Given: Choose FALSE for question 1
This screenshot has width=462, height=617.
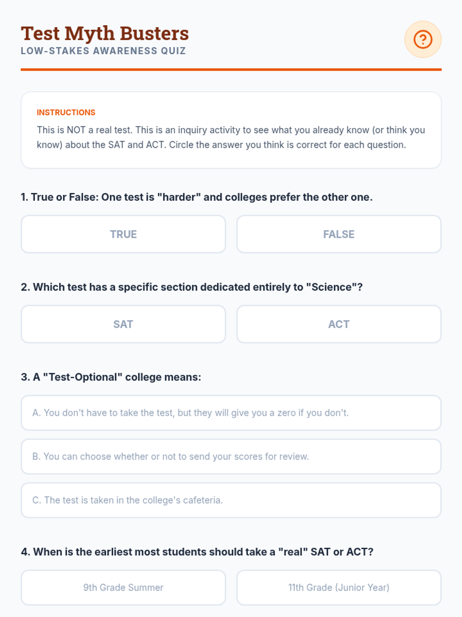Looking at the screenshot, I should pos(339,234).
